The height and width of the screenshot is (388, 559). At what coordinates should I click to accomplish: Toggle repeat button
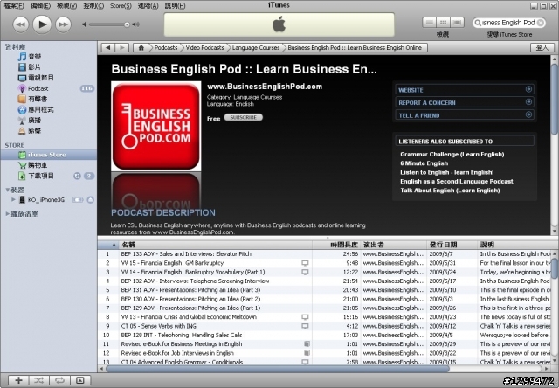click(x=59, y=380)
